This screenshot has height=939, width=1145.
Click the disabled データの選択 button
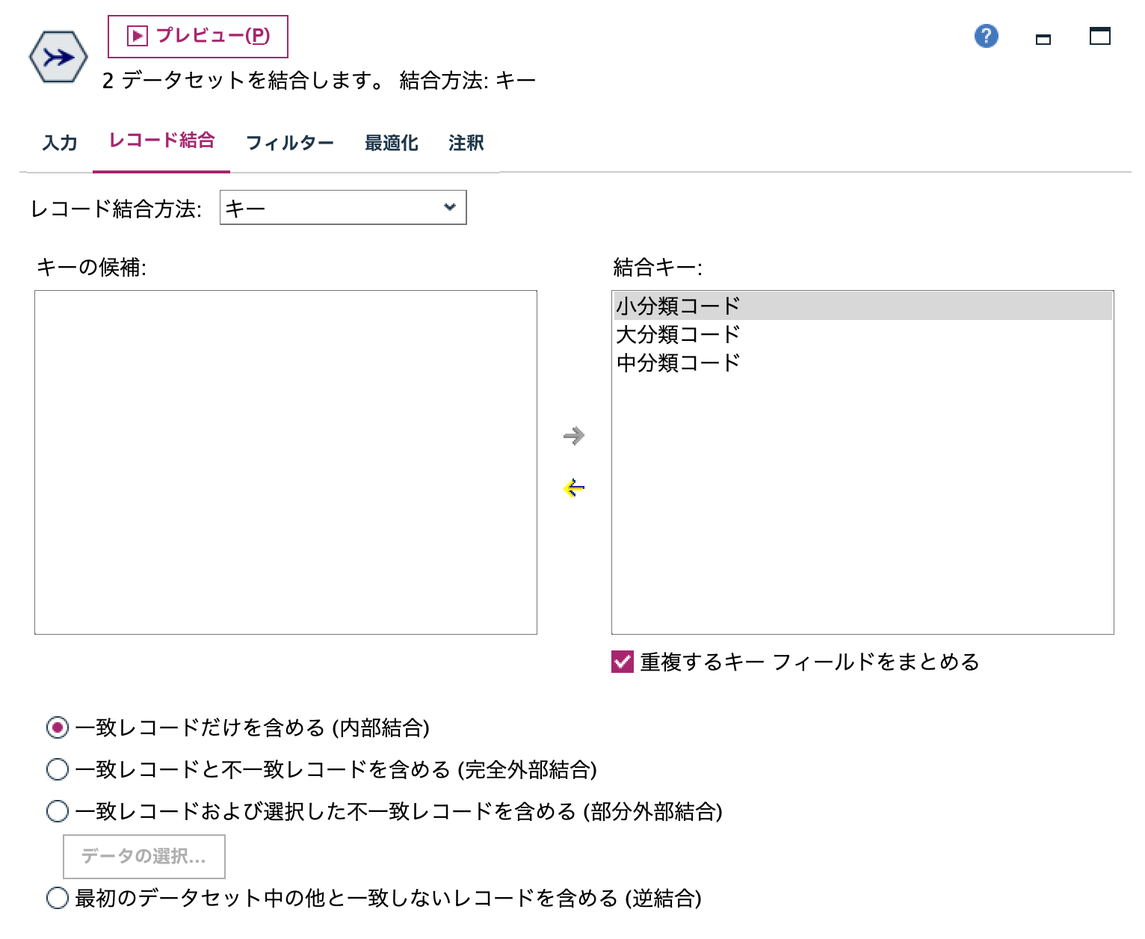point(144,857)
